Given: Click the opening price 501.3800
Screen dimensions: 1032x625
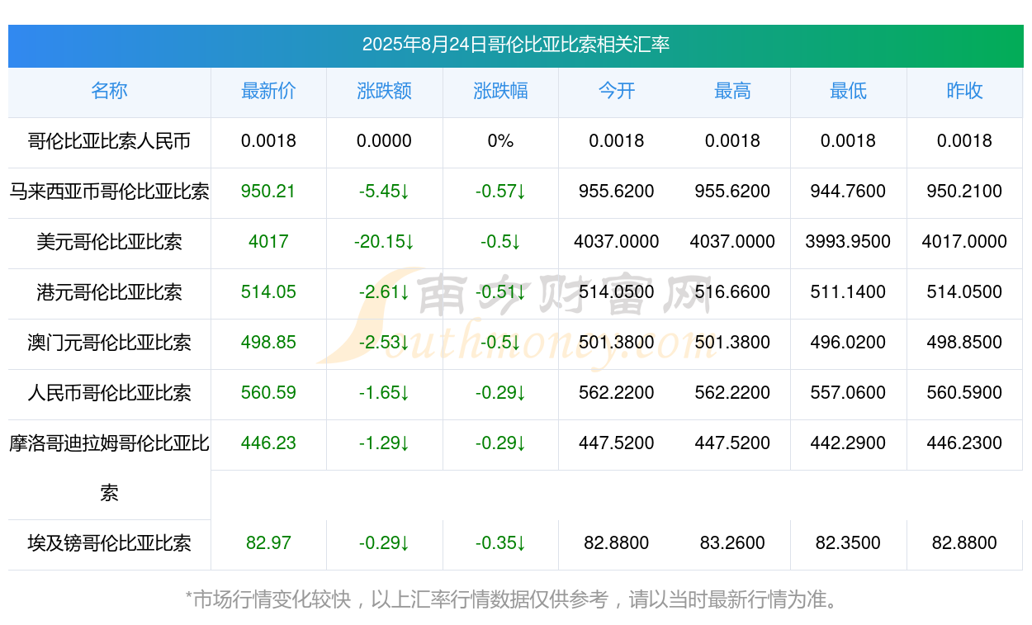Looking at the screenshot, I should pyautogui.click(x=617, y=343).
